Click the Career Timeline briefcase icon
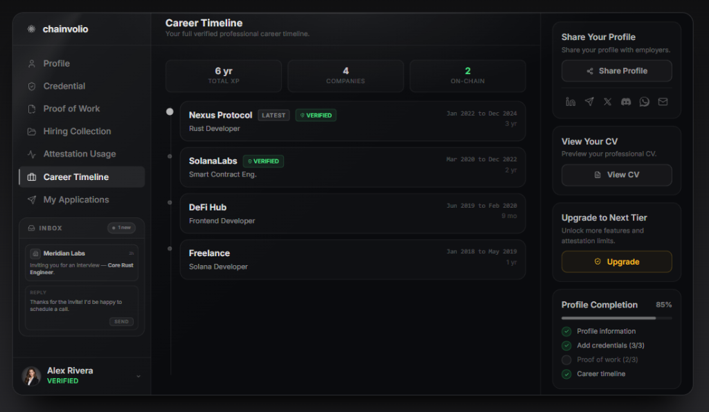The image size is (709, 412). coord(32,177)
